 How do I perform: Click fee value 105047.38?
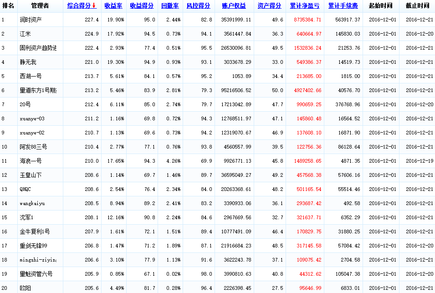(348, 274)
